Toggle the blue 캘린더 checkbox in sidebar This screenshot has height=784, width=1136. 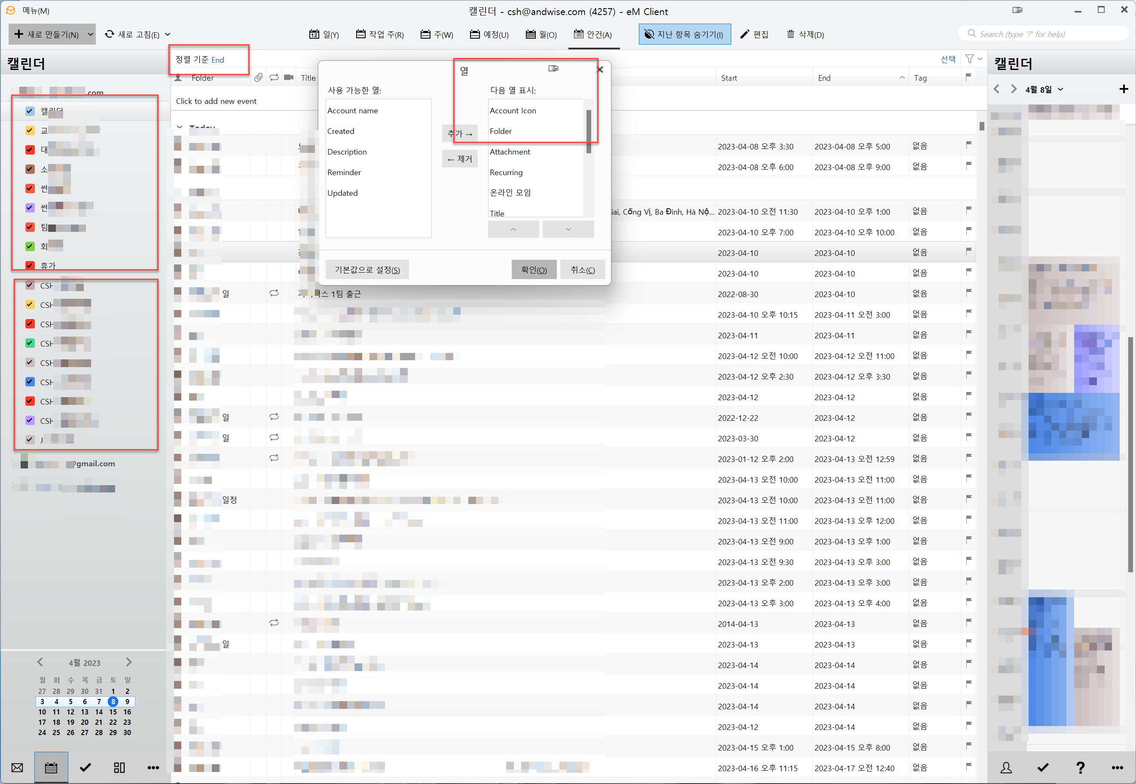[30, 111]
